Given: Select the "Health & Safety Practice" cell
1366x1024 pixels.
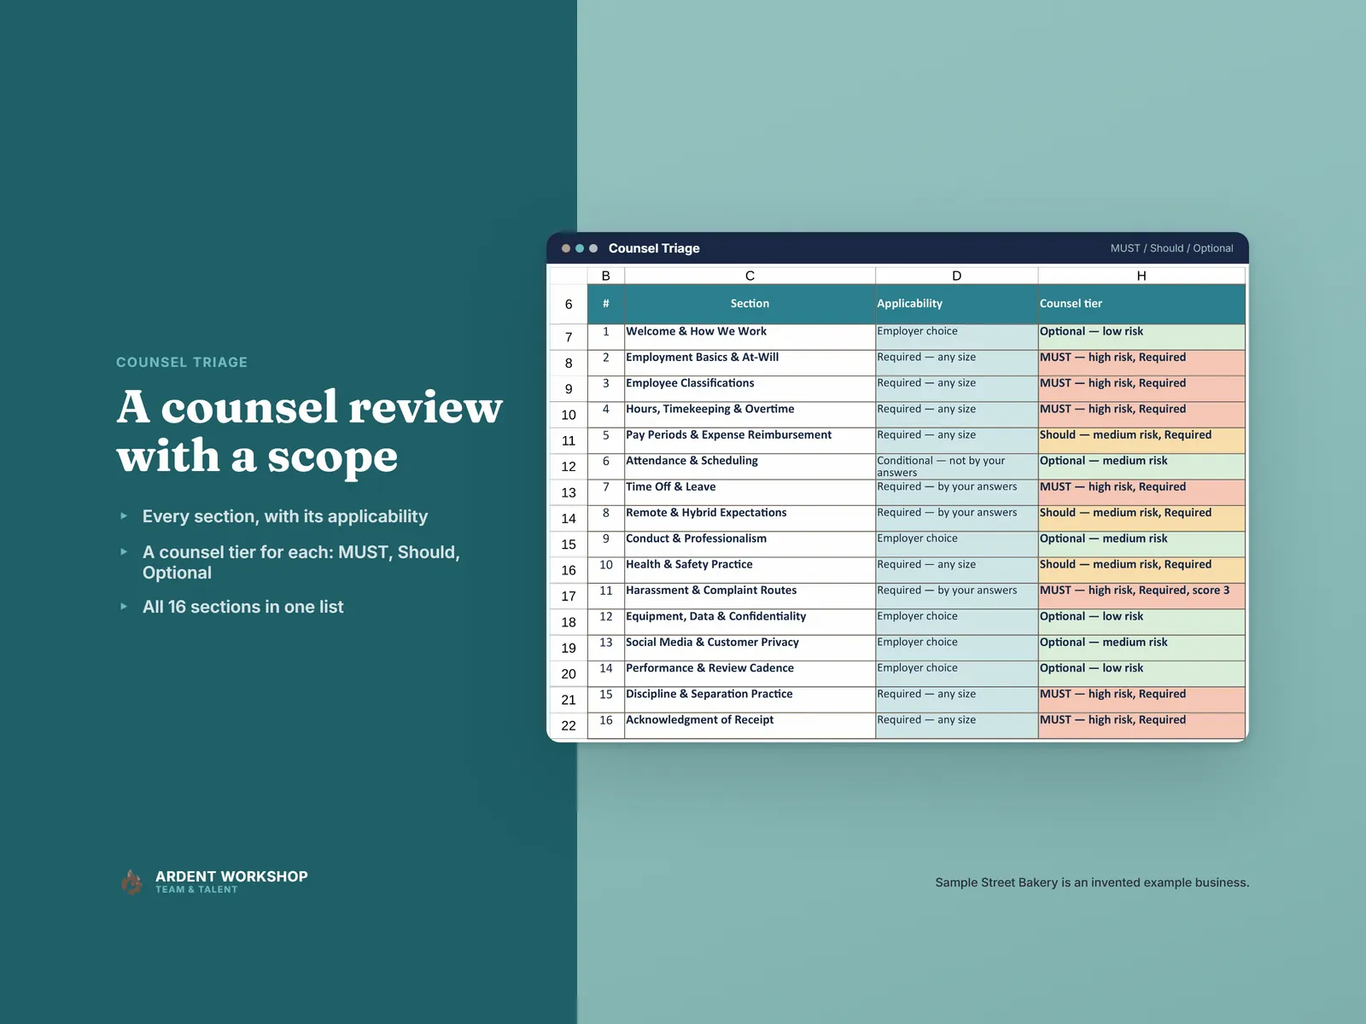Looking at the screenshot, I should pos(750,570).
